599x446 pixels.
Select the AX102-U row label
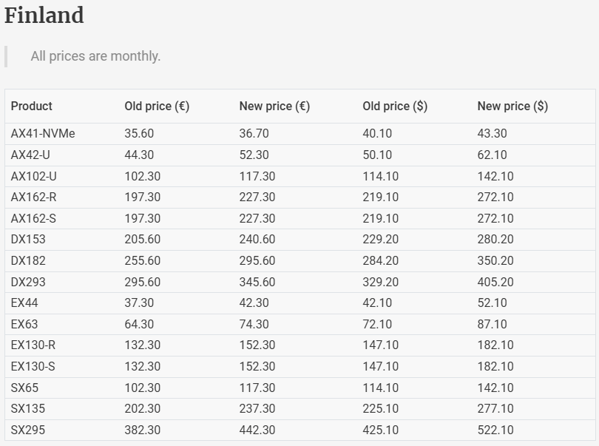coord(34,177)
